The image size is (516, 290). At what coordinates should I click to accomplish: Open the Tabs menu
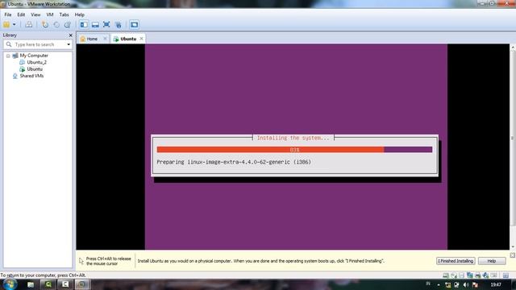tap(64, 14)
